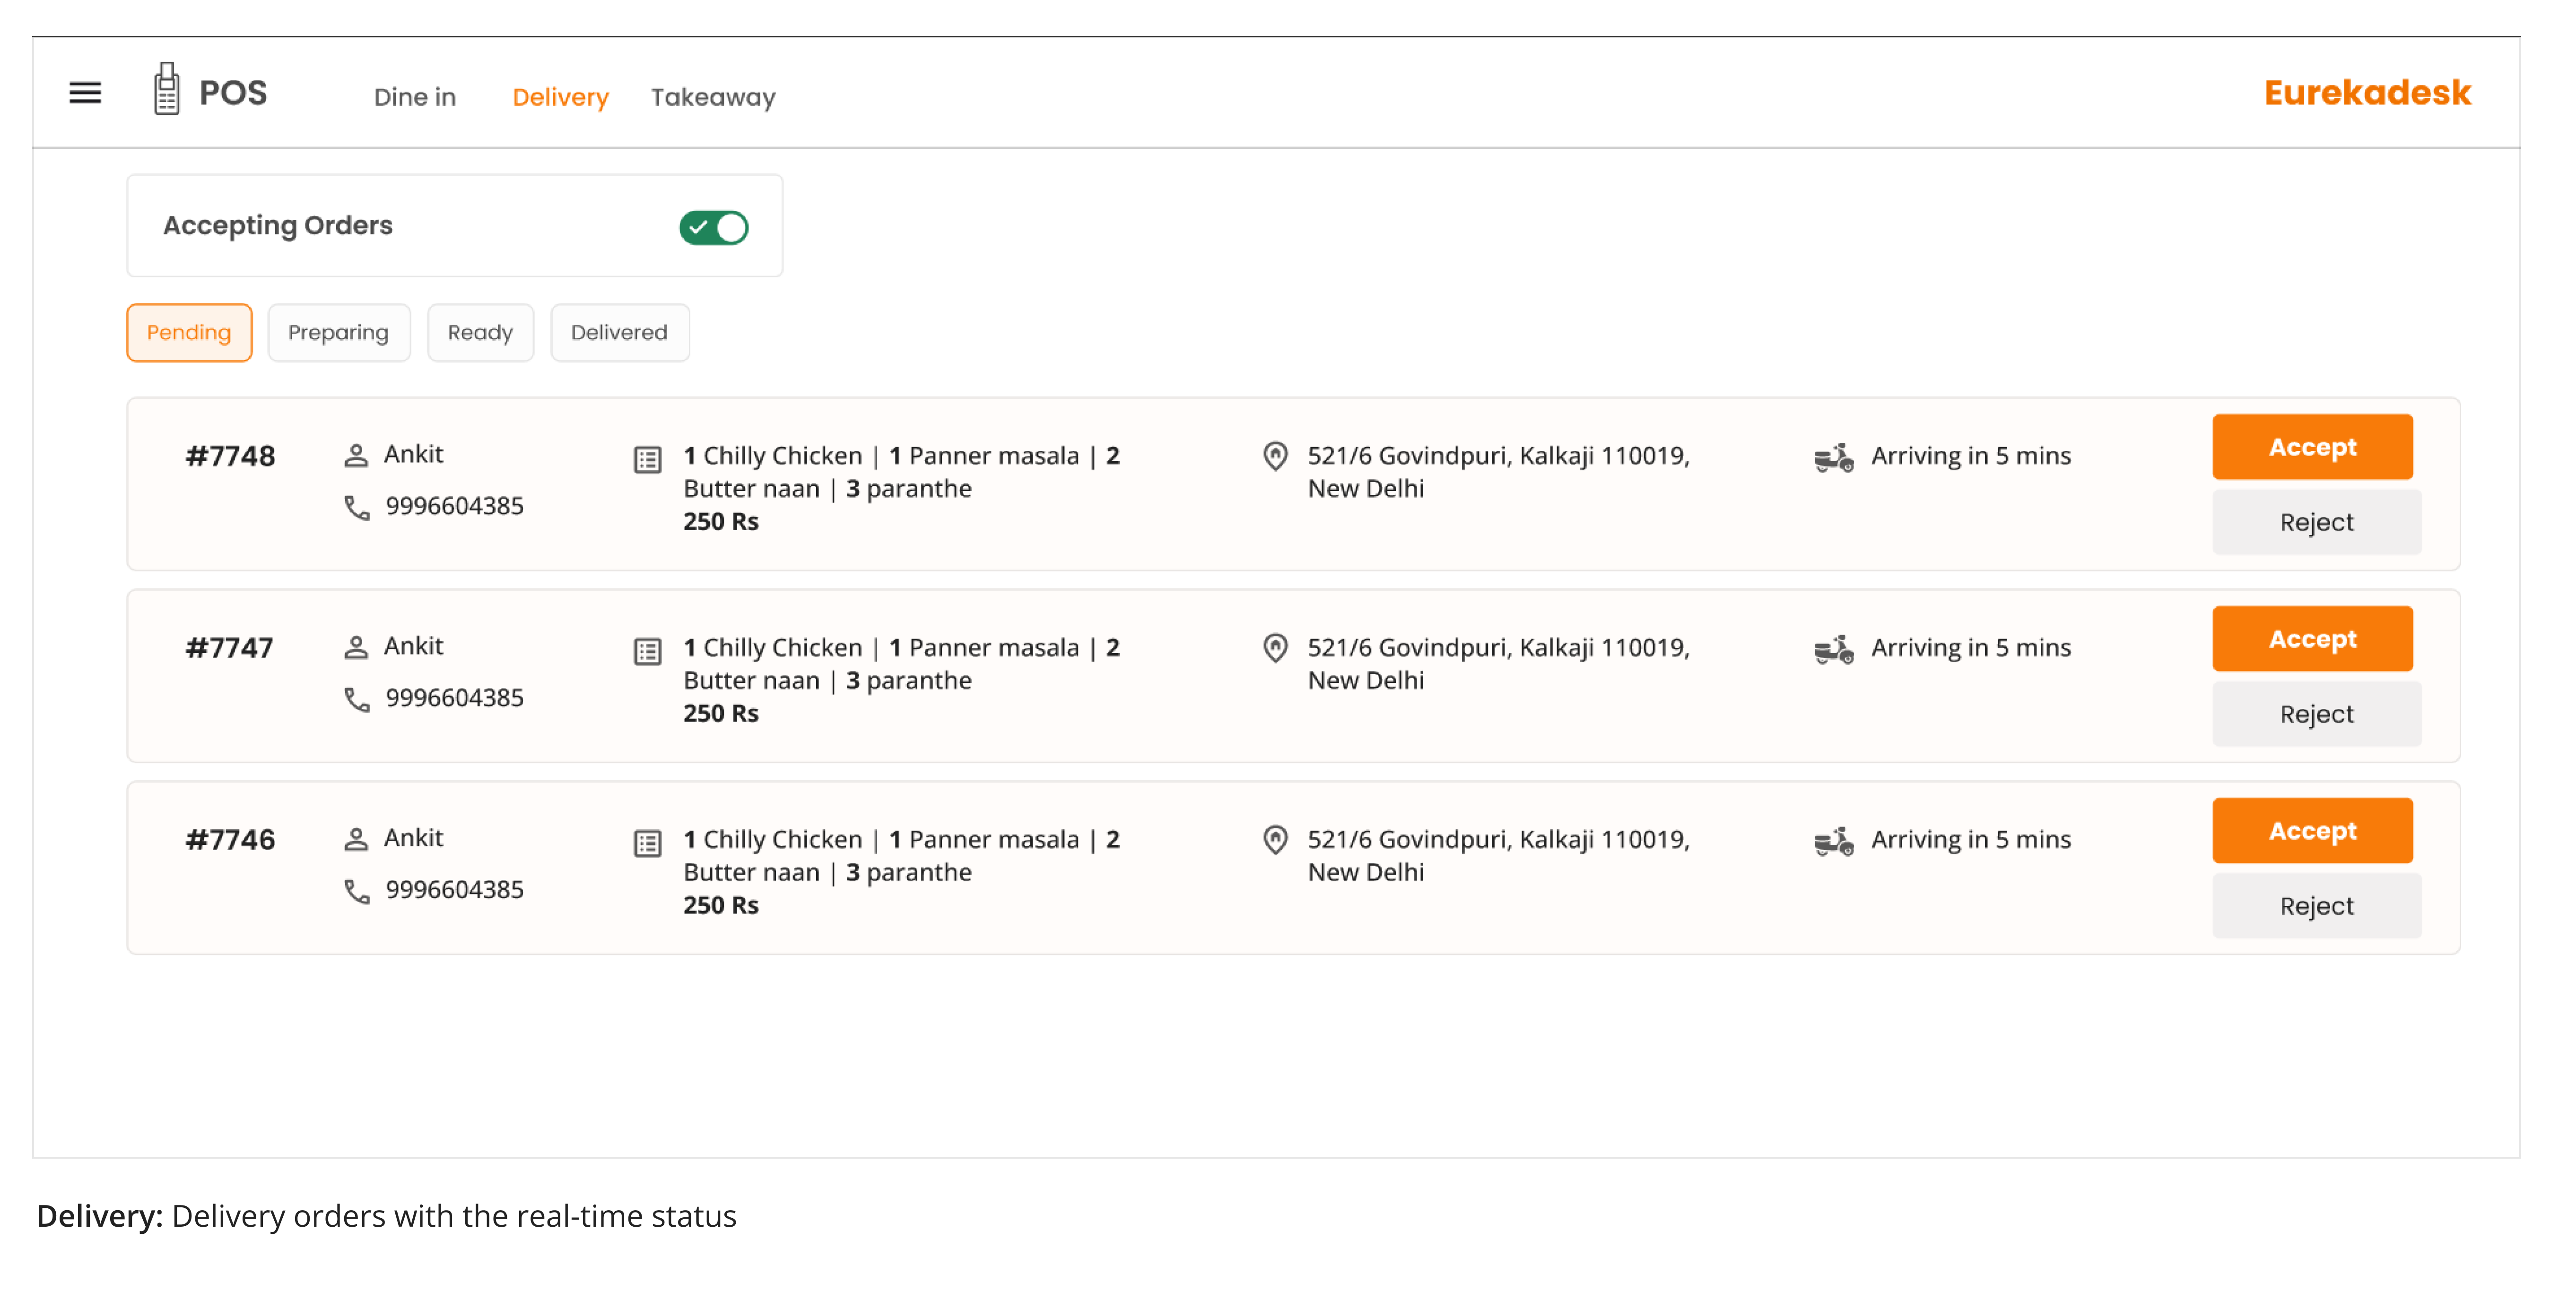Accept order #7747

pos(2312,638)
